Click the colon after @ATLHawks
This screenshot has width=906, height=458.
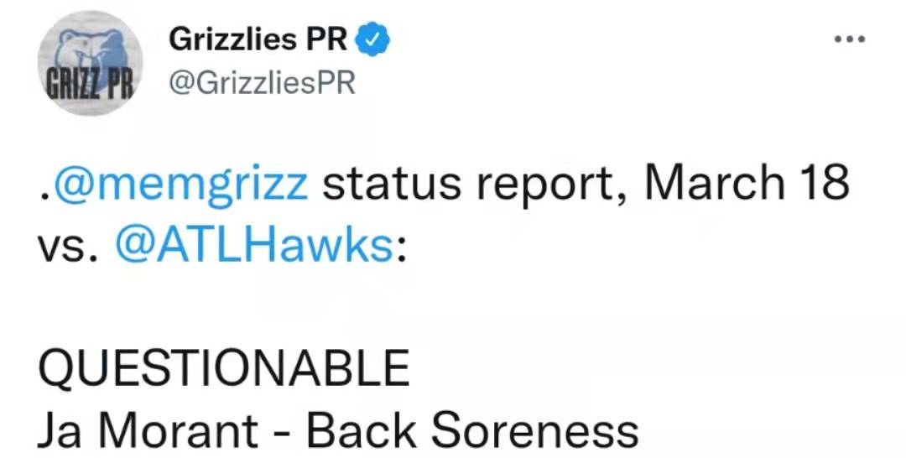[400, 249]
